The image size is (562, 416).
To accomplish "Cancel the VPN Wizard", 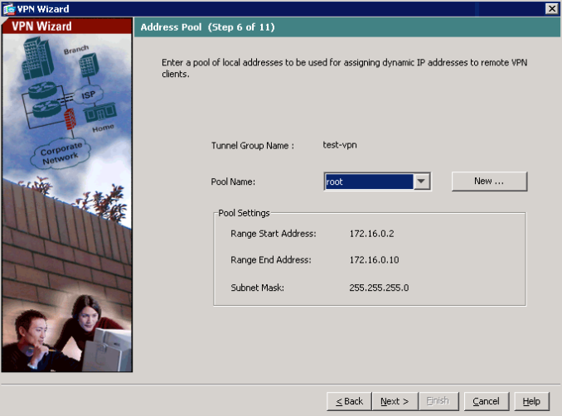I will tap(486, 401).
